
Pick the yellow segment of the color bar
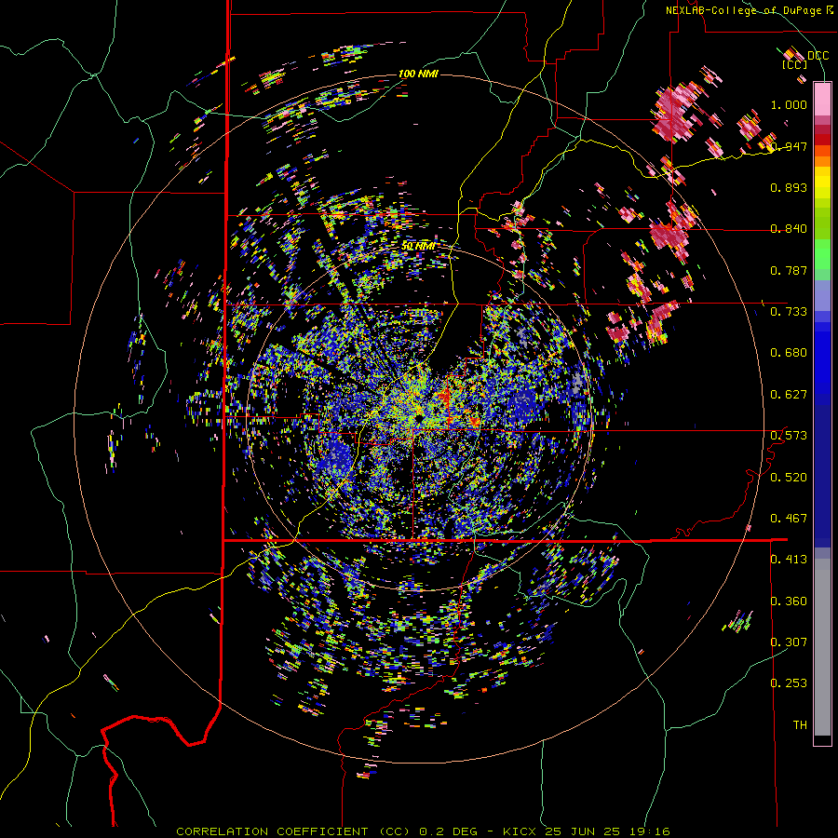coord(822,182)
